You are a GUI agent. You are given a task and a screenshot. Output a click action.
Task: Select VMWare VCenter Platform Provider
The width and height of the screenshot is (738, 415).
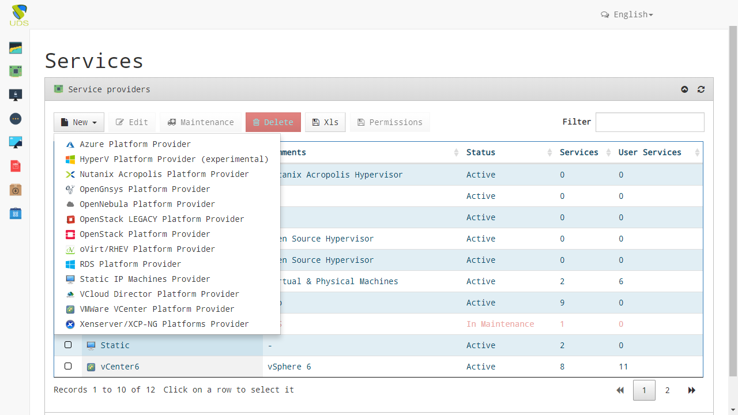coord(157,309)
